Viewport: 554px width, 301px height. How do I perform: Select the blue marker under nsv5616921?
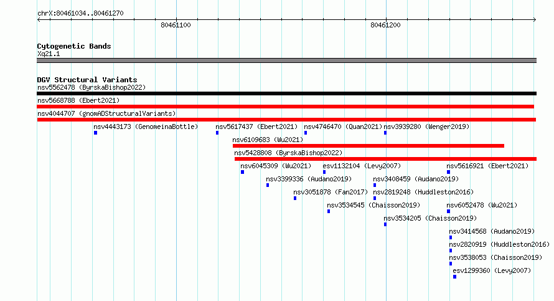(448, 172)
